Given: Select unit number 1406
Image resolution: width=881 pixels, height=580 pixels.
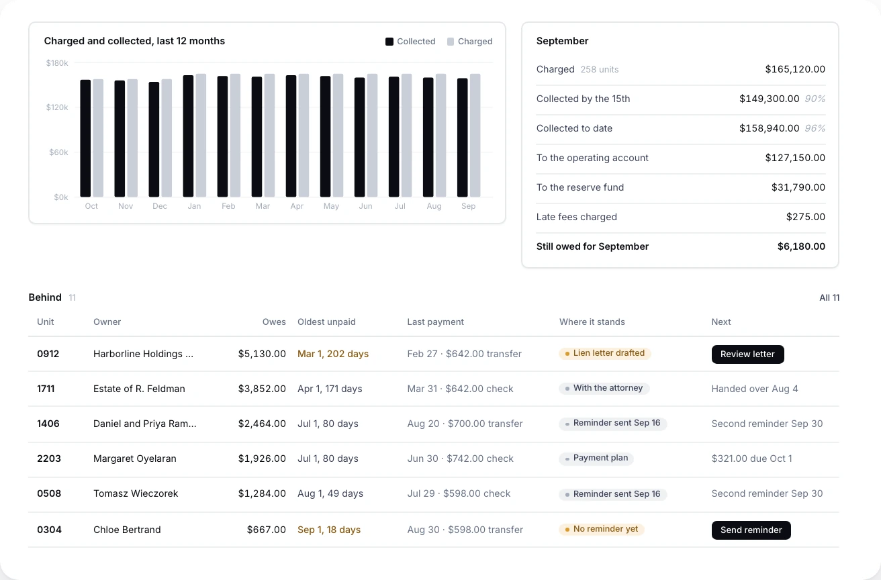Looking at the screenshot, I should pos(48,424).
